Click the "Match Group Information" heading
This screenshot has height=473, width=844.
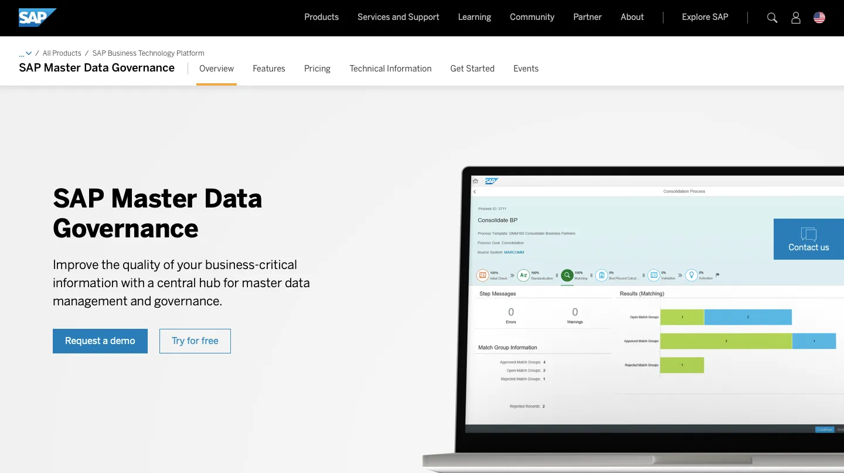[508, 348]
